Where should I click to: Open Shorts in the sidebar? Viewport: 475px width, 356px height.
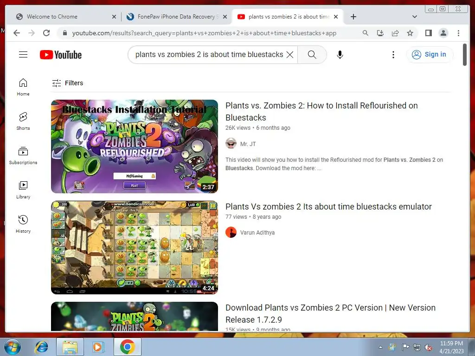[x=23, y=121]
